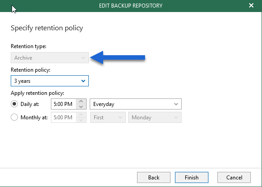Click the monthly time down arrow

(81, 120)
